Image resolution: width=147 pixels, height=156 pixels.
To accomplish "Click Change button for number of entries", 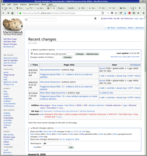I will click(x=67, y=57).
